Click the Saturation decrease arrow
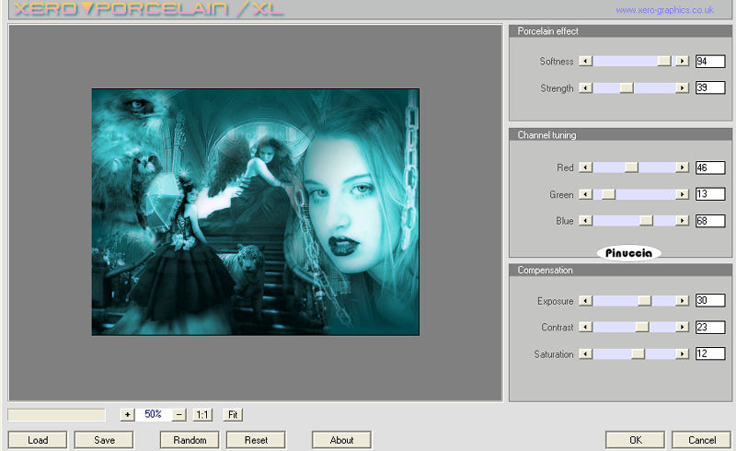This screenshot has height=451, width=736. click(585, 353)
